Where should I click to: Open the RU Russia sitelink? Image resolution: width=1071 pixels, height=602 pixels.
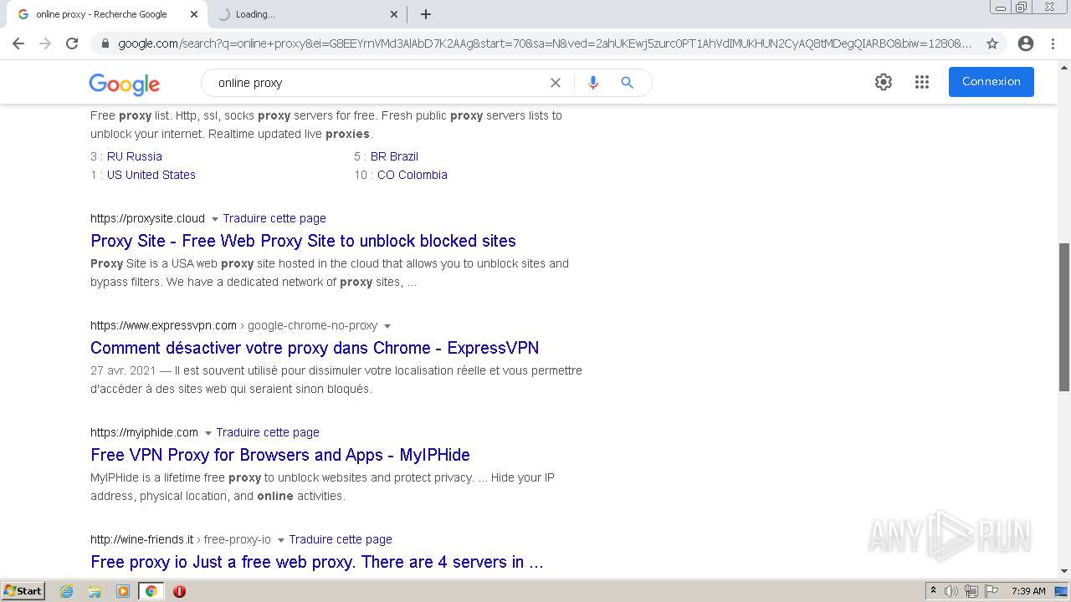click(135, 156)
